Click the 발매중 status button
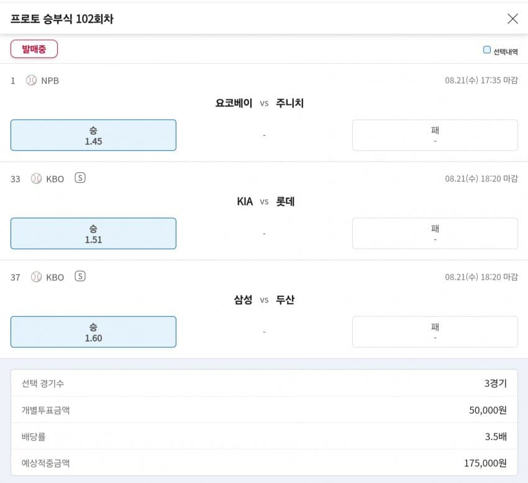Image resolution: width=528 pixels, height=483 pixels. coord(34,49)
